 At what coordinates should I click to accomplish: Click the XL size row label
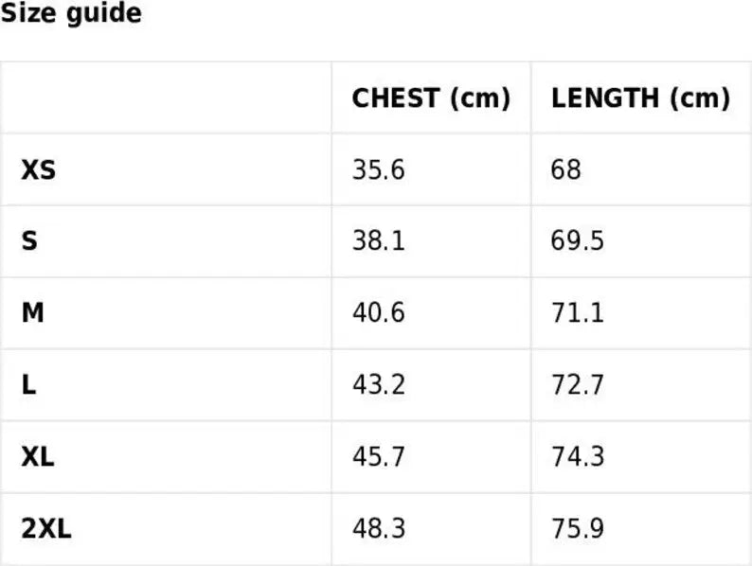[x=38, y=457]
